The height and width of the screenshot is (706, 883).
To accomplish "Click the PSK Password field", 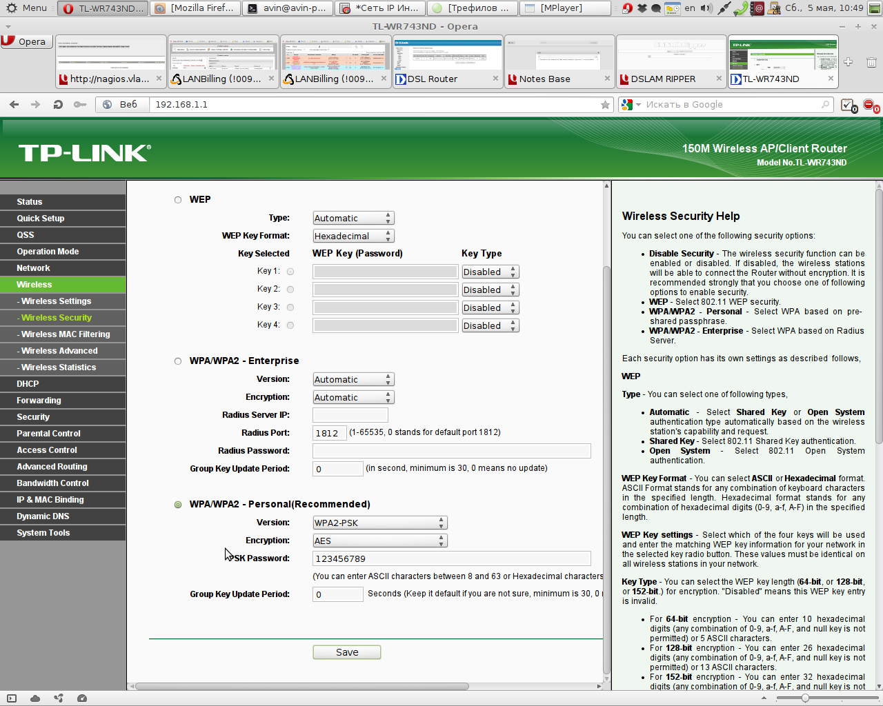I will point(452,558).
